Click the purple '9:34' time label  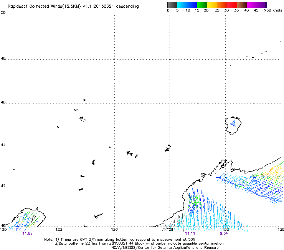coord(224,233)
